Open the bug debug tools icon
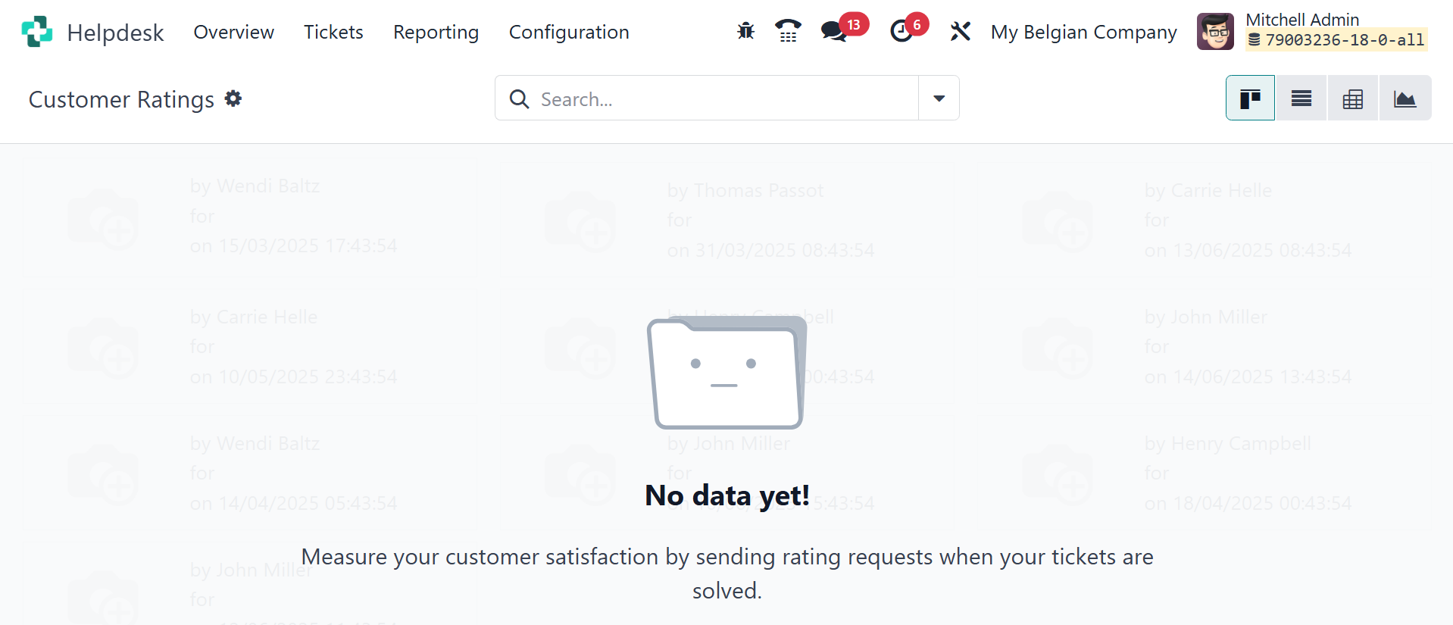1453x625 pixels. pyautogui.click(x=745, y=31)
